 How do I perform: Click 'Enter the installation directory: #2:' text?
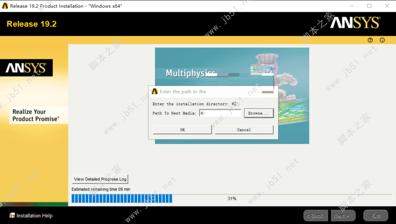(x=195, y=104)
